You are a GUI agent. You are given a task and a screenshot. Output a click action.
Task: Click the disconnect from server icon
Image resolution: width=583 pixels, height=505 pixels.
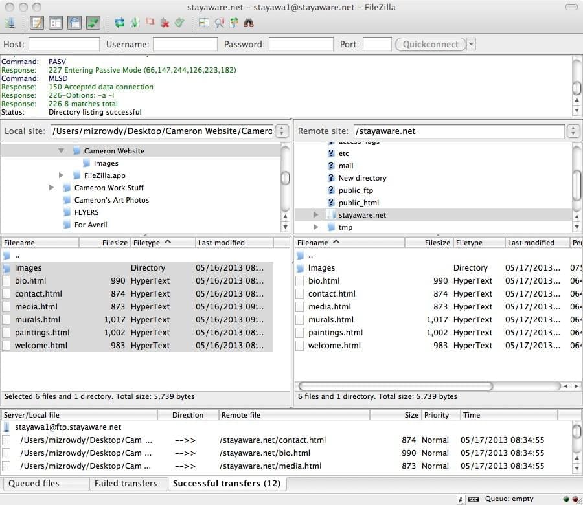165,23
